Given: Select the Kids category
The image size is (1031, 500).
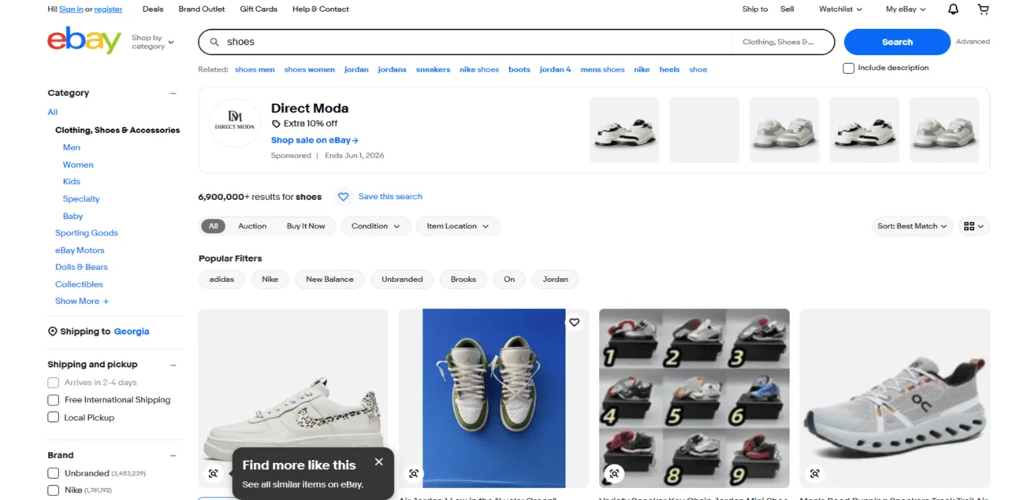Looking at the screenshot, I should (72, 182).
